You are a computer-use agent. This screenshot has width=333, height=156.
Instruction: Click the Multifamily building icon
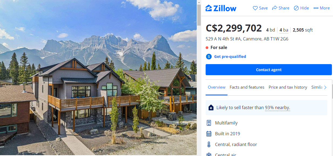click(209, 123)
